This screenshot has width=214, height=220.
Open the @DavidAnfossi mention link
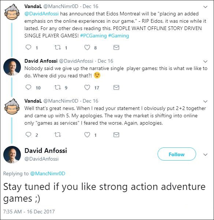41,14
